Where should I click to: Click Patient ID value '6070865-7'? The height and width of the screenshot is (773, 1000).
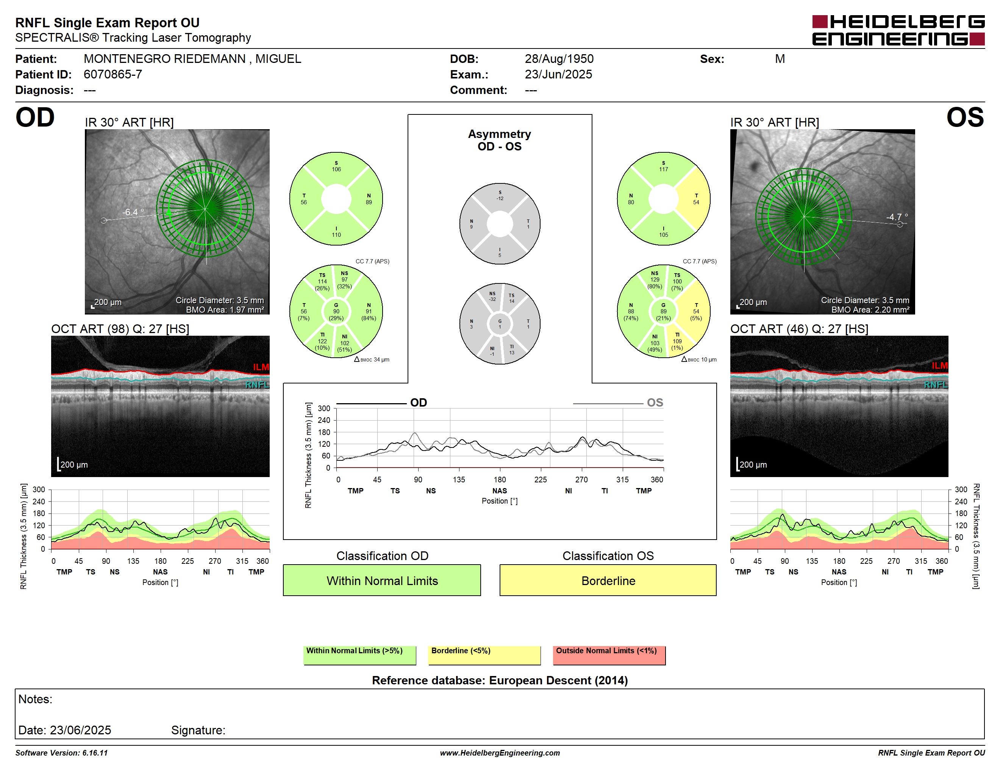[112, 74]
